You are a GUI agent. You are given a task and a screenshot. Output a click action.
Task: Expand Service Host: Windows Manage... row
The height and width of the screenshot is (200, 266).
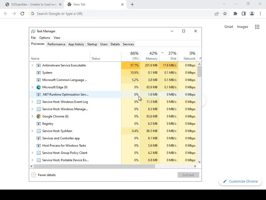point(32,109)
